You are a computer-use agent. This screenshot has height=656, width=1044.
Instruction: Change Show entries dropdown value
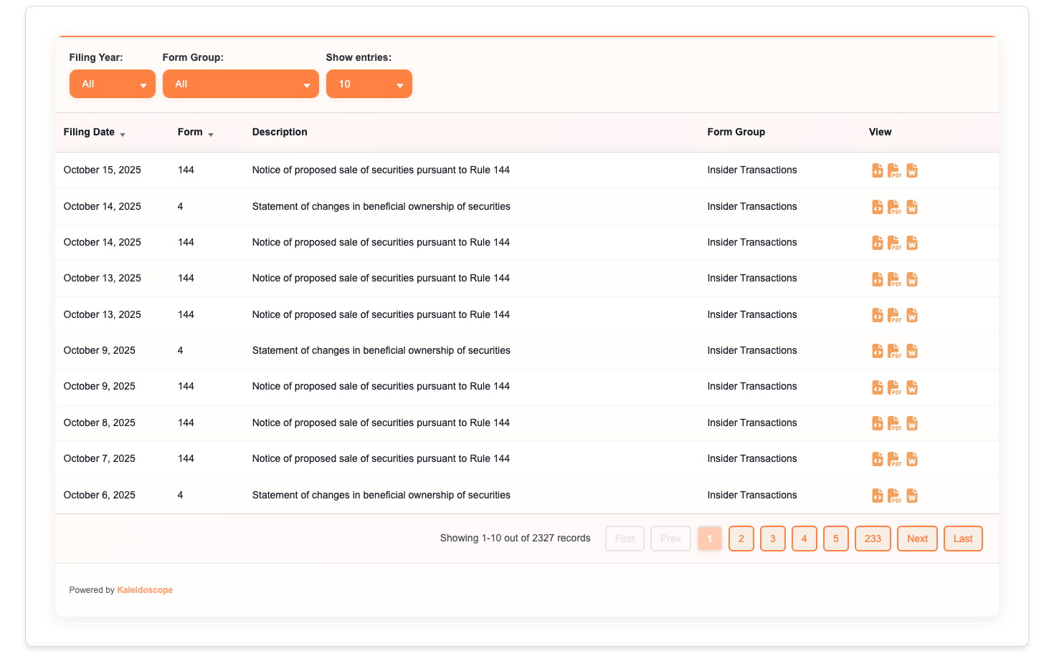pos(369,84)
